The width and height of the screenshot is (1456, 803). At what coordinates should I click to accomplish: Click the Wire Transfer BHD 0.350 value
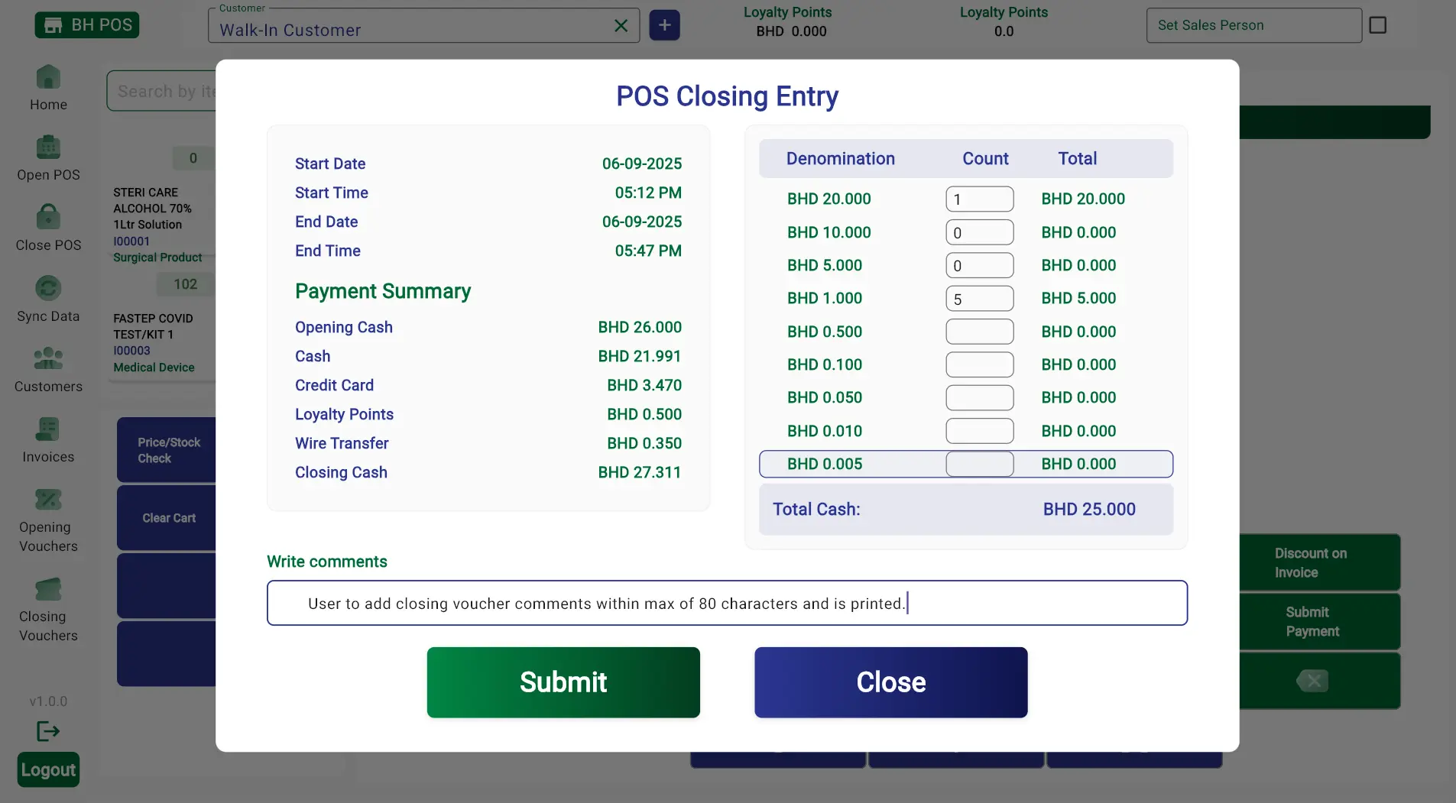click(x=644, y=443)
